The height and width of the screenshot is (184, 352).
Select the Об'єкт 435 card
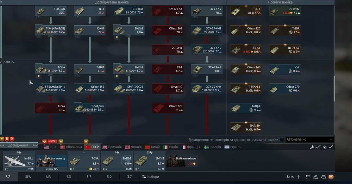90,89
